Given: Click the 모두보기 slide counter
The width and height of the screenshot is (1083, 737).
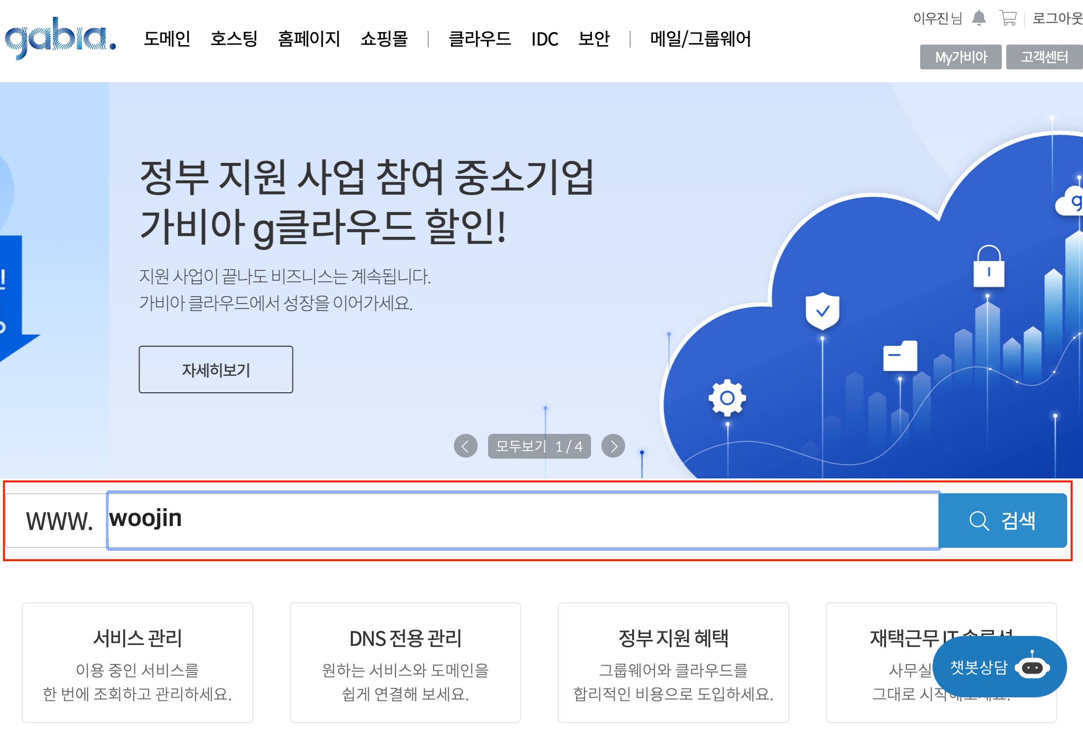Looking at the screenshot, I should 539,446.
